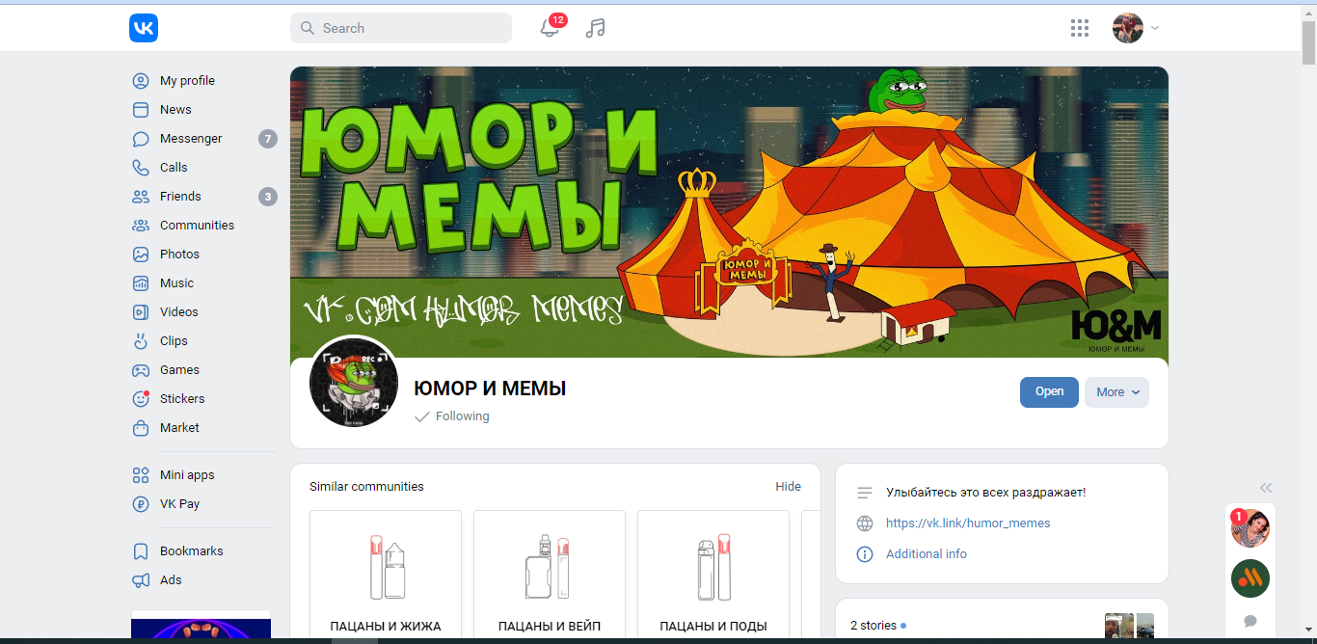
Task: Click the Friends people icon
Action: pyautogui.click(x=141, y=197)
